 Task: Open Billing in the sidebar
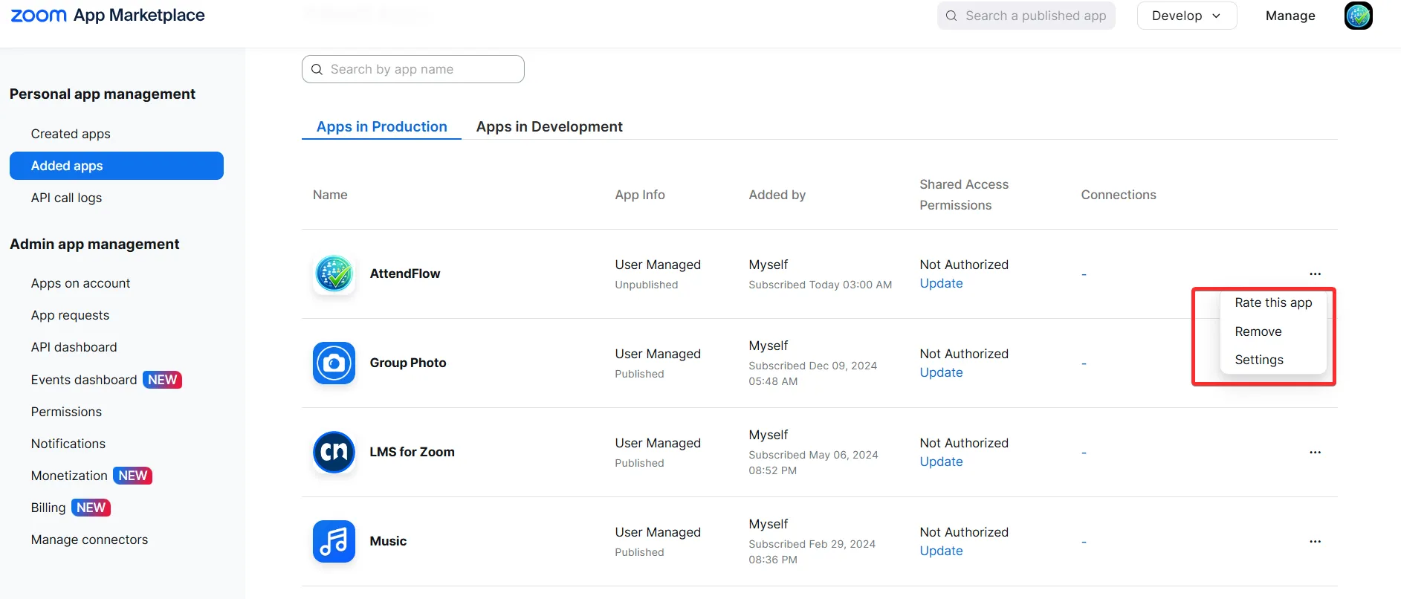click(x=48, y=508)
